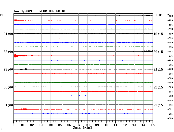The image size is (174, 132).
Task: Click the "00:00" local time label
Action: [8, 87]
